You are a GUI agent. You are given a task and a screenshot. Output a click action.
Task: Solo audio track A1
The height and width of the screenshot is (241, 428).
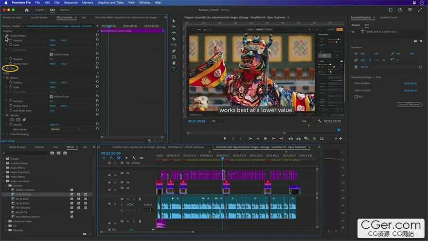click(134, 199)
